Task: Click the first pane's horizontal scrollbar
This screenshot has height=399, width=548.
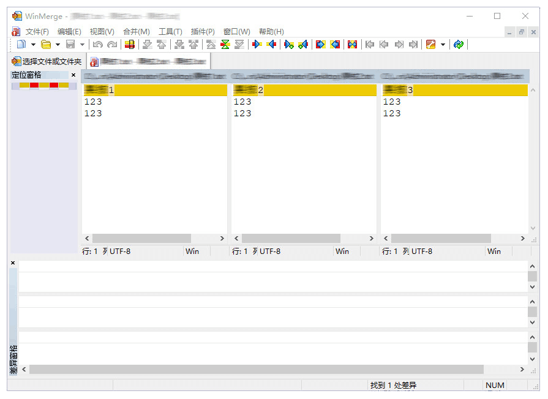Action: click(x=141, y=238)
